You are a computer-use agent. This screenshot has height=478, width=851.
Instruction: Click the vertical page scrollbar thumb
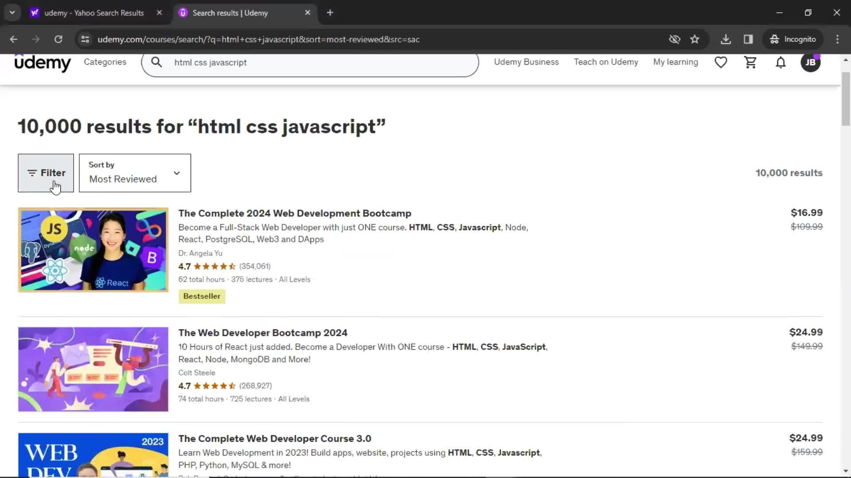[x=845, y=98]
